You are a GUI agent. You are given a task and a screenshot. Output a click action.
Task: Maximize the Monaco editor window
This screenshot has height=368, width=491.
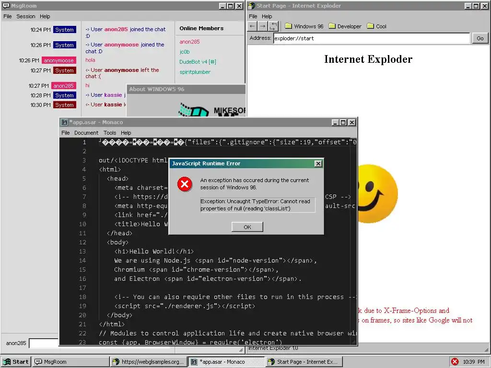343,122
